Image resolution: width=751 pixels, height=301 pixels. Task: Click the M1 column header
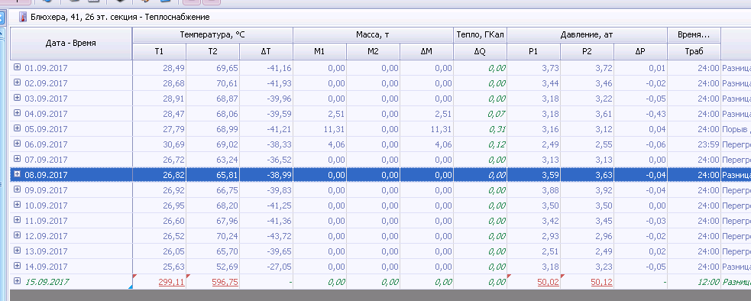click(x=319, y=52)
